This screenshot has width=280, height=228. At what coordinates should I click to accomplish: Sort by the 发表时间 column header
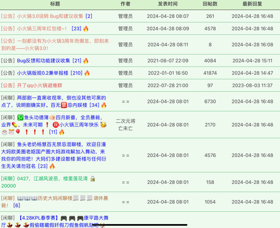click(x=168, y=4)
